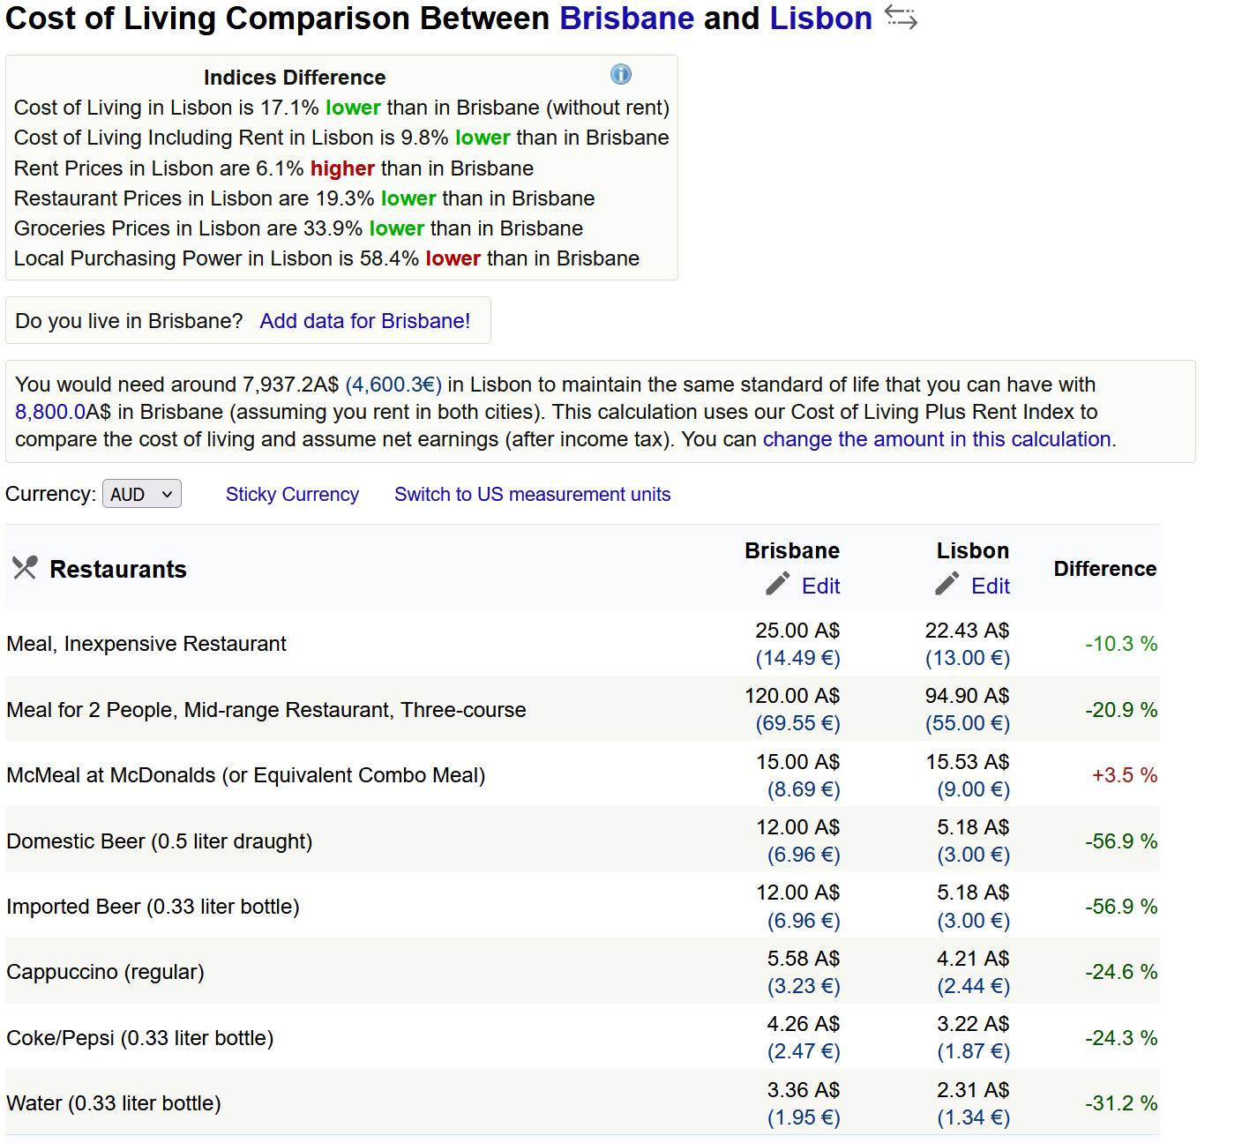Click 'change the amount in this calculation'
The image size is (1257, 1143).
click(x=936, y=439)
